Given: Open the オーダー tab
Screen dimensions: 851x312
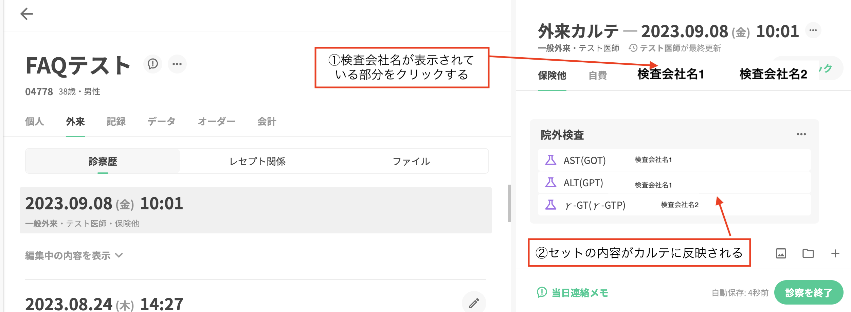Looking at the screenshot, I should (216, 122).
